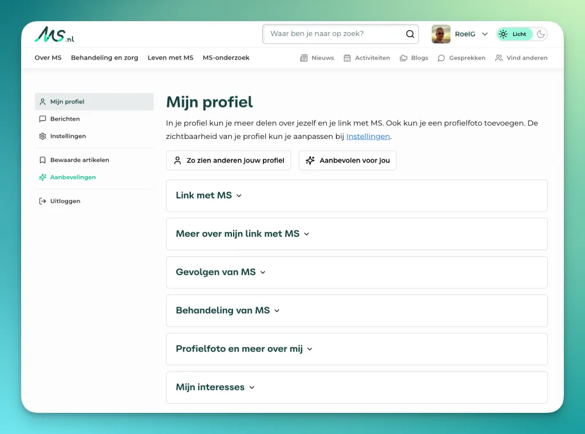Click the Berichten message icon
The image size is (585, 434).
tap(42, 119)
